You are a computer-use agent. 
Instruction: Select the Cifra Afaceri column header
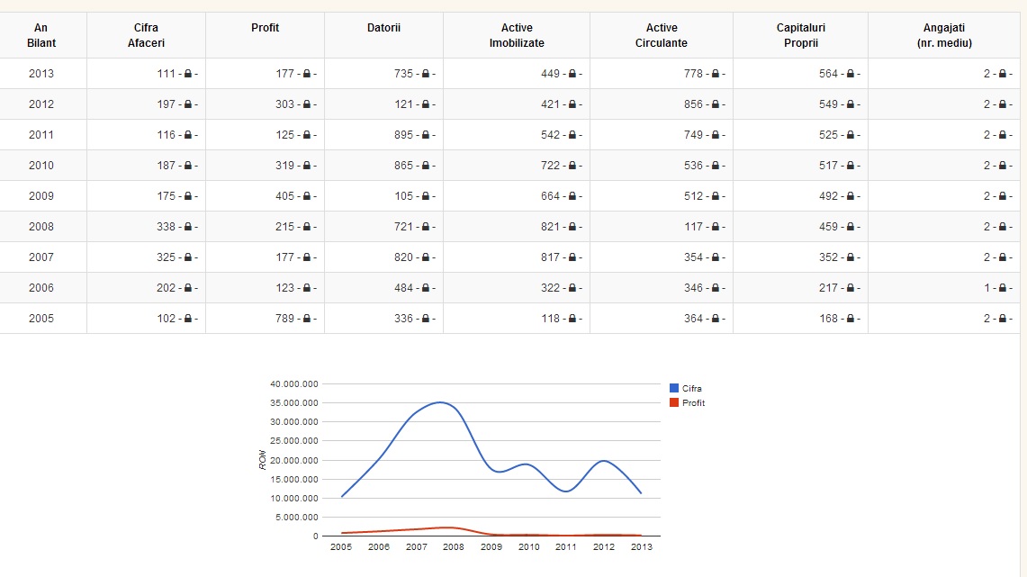146,35
